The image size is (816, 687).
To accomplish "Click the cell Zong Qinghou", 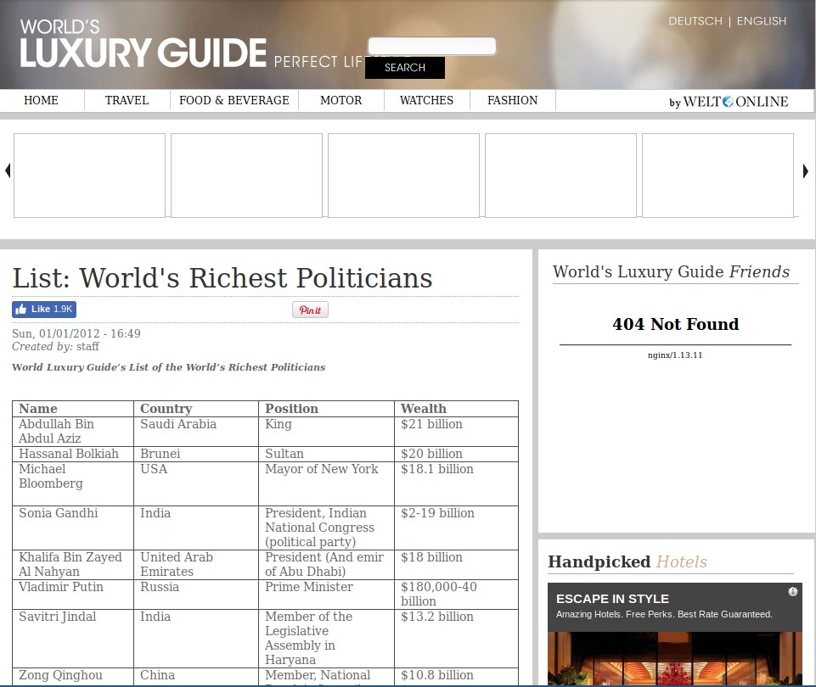I will tap(73, 677).
